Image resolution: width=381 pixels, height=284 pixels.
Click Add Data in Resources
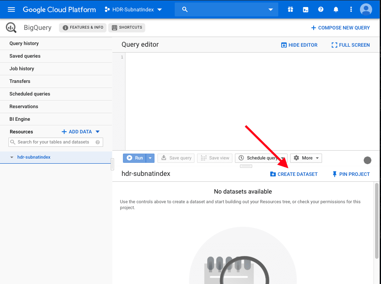pyautogui.click(x=80, y=132)
